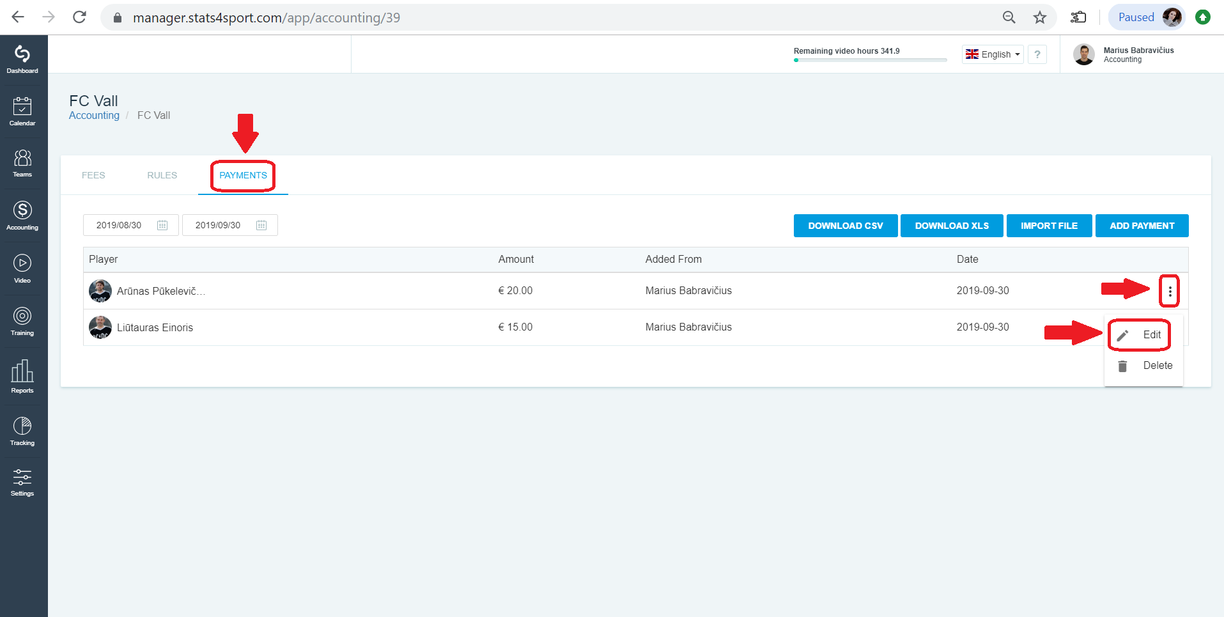
Task: Click the end date field 2019/09/30
Action: [229, 225]
